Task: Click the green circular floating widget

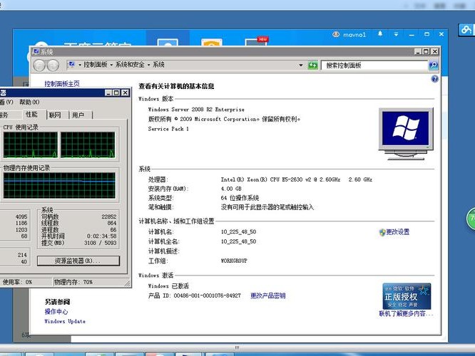Action: [471, 219]
